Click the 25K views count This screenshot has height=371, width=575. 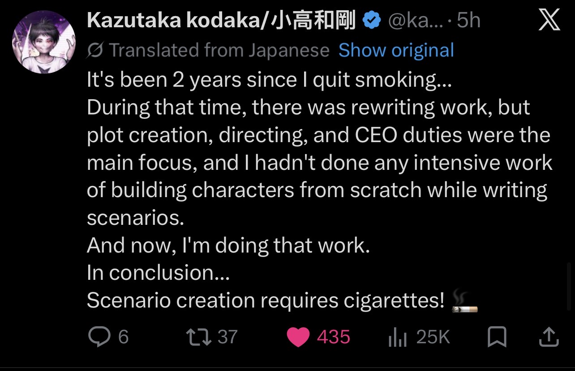[433, 337]
